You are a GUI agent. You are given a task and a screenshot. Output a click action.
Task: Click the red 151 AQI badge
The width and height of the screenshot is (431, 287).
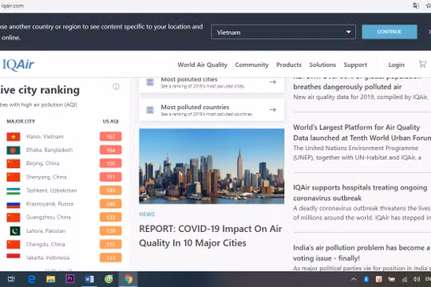point(110,177)
